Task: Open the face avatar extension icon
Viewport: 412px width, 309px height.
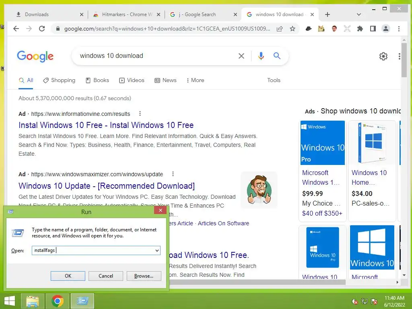Action: 334,29
